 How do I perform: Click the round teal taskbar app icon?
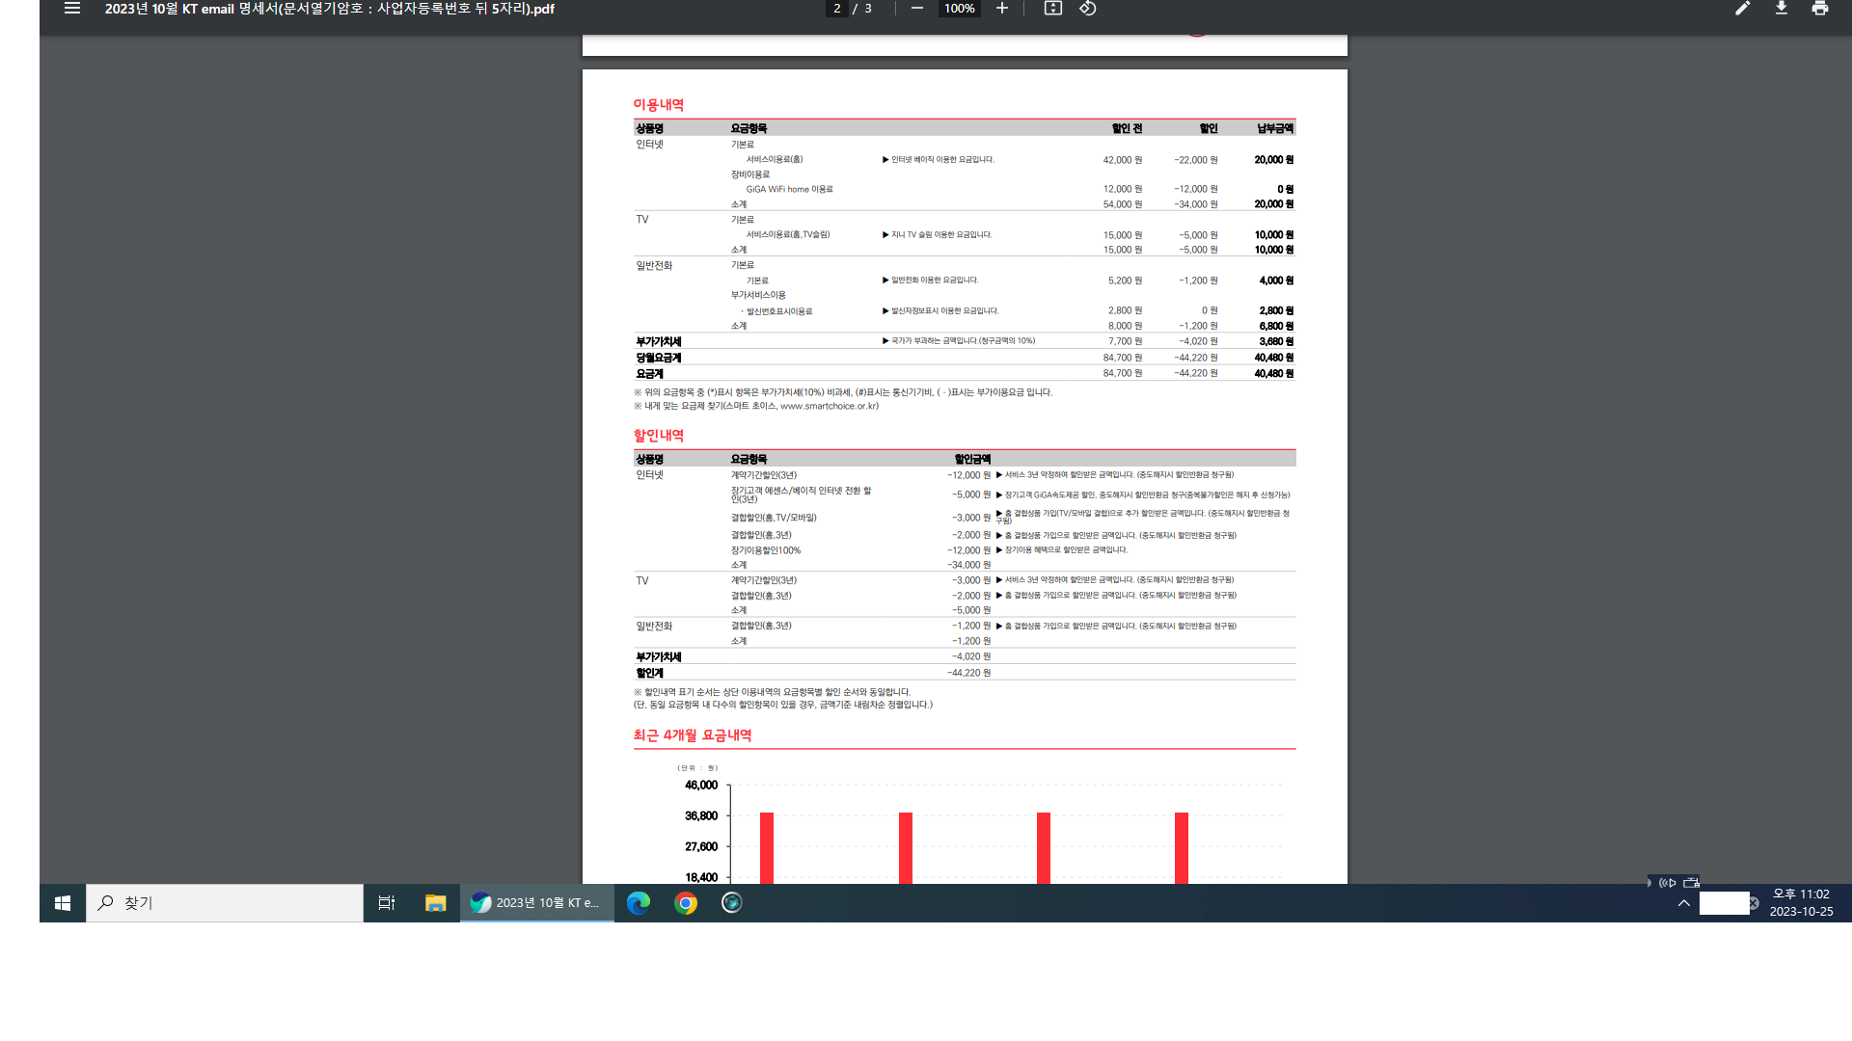pyautogui.click(x=731, y=903)
